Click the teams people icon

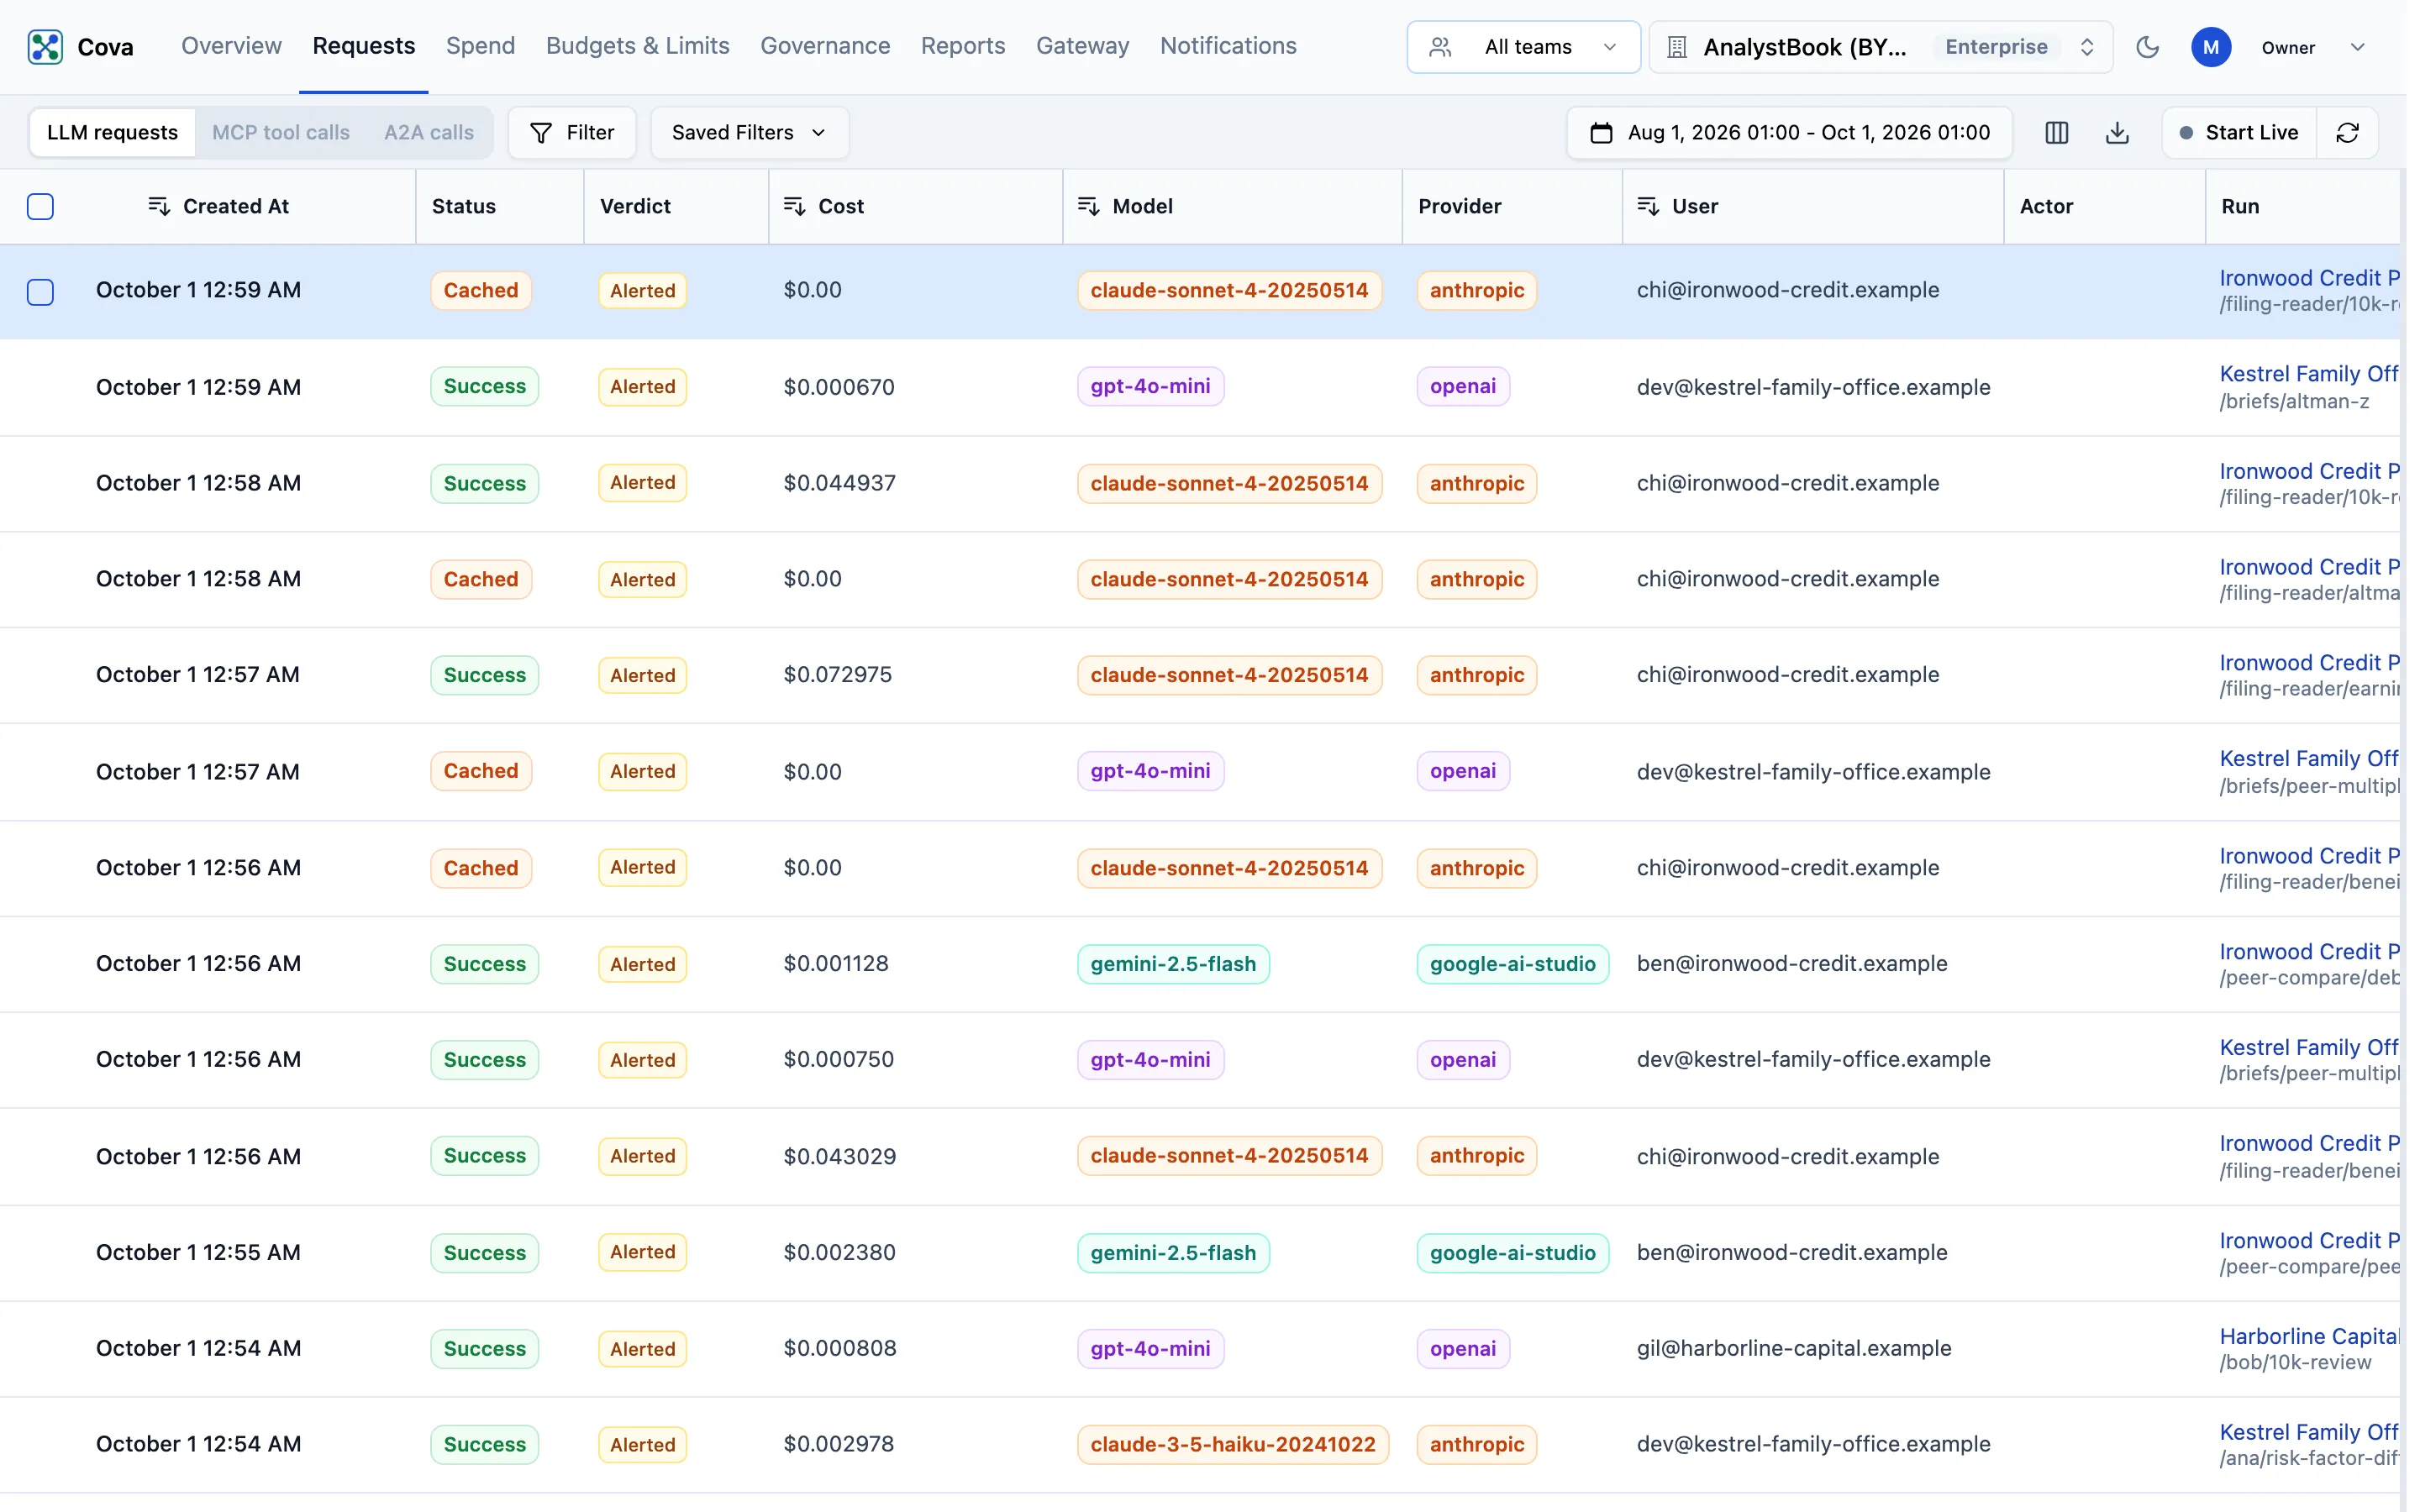coord(1440,47)
